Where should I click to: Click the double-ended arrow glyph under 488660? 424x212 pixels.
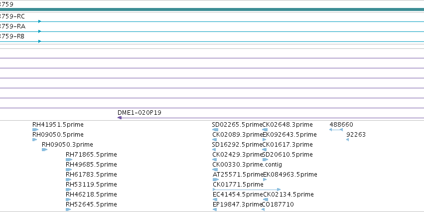click(336, 130)
